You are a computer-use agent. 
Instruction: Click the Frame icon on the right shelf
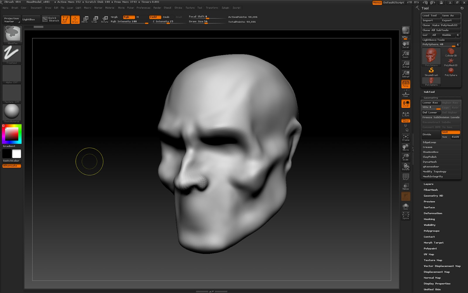(x=405, y=137)
